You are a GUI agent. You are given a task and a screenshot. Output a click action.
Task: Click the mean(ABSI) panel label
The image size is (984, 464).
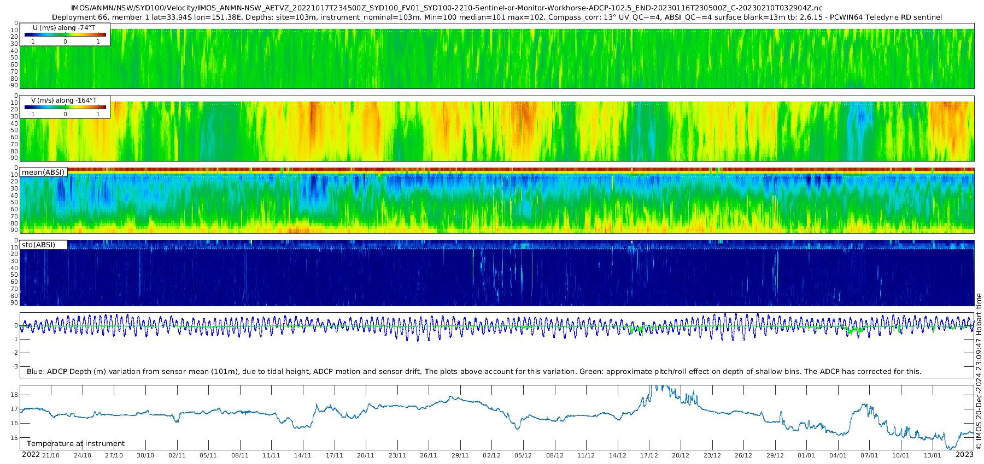click(x=43, y=172)
